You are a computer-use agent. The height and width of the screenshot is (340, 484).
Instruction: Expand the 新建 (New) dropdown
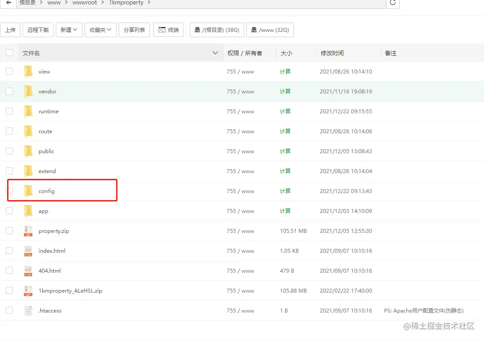point(69,30)
